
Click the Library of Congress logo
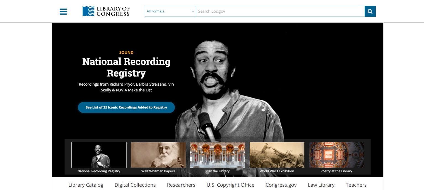(106, 12)
